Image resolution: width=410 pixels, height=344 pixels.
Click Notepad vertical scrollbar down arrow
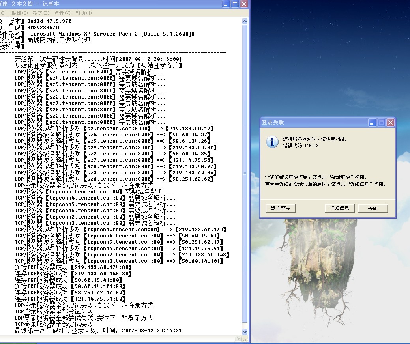245,332
